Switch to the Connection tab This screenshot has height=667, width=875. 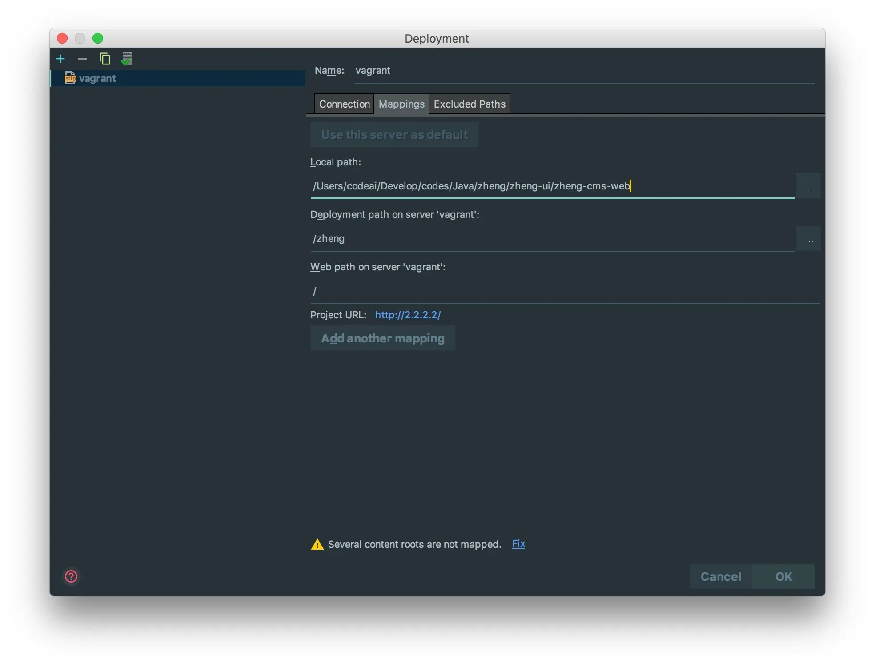344,104
